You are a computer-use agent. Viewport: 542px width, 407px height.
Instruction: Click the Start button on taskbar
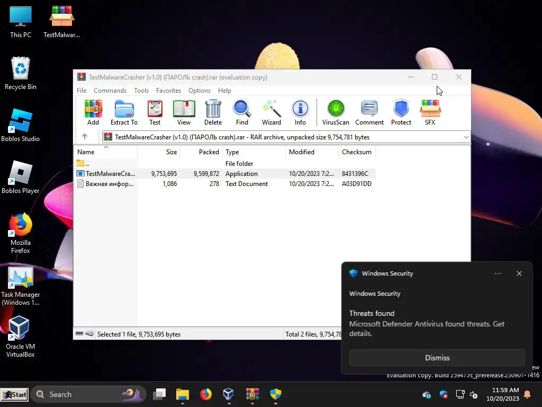14,394
